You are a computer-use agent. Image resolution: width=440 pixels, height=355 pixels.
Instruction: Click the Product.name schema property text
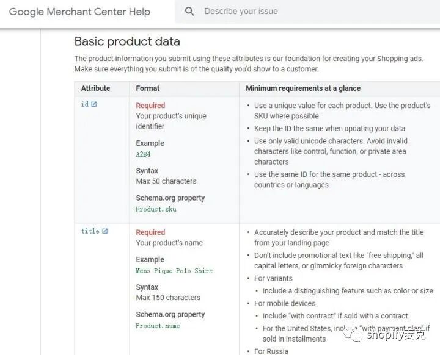pos(158,326)
